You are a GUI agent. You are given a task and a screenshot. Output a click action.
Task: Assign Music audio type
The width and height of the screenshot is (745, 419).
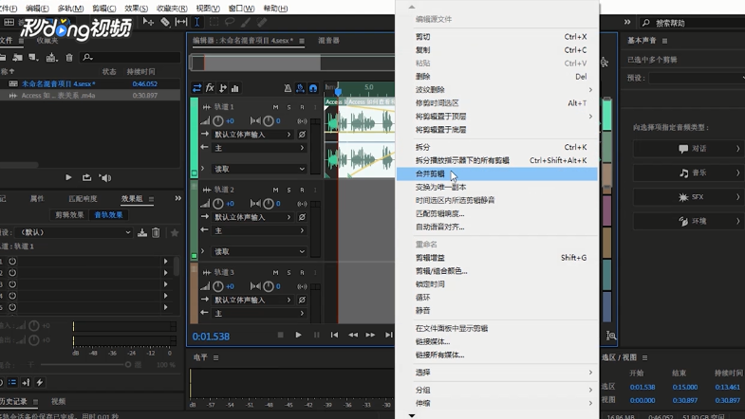[688, 173]
